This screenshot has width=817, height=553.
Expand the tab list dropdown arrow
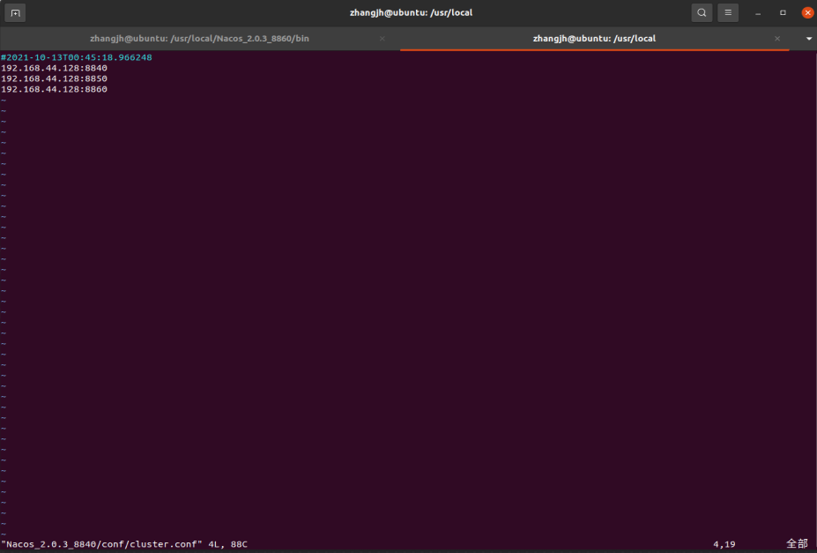click(x=809, y=39)
